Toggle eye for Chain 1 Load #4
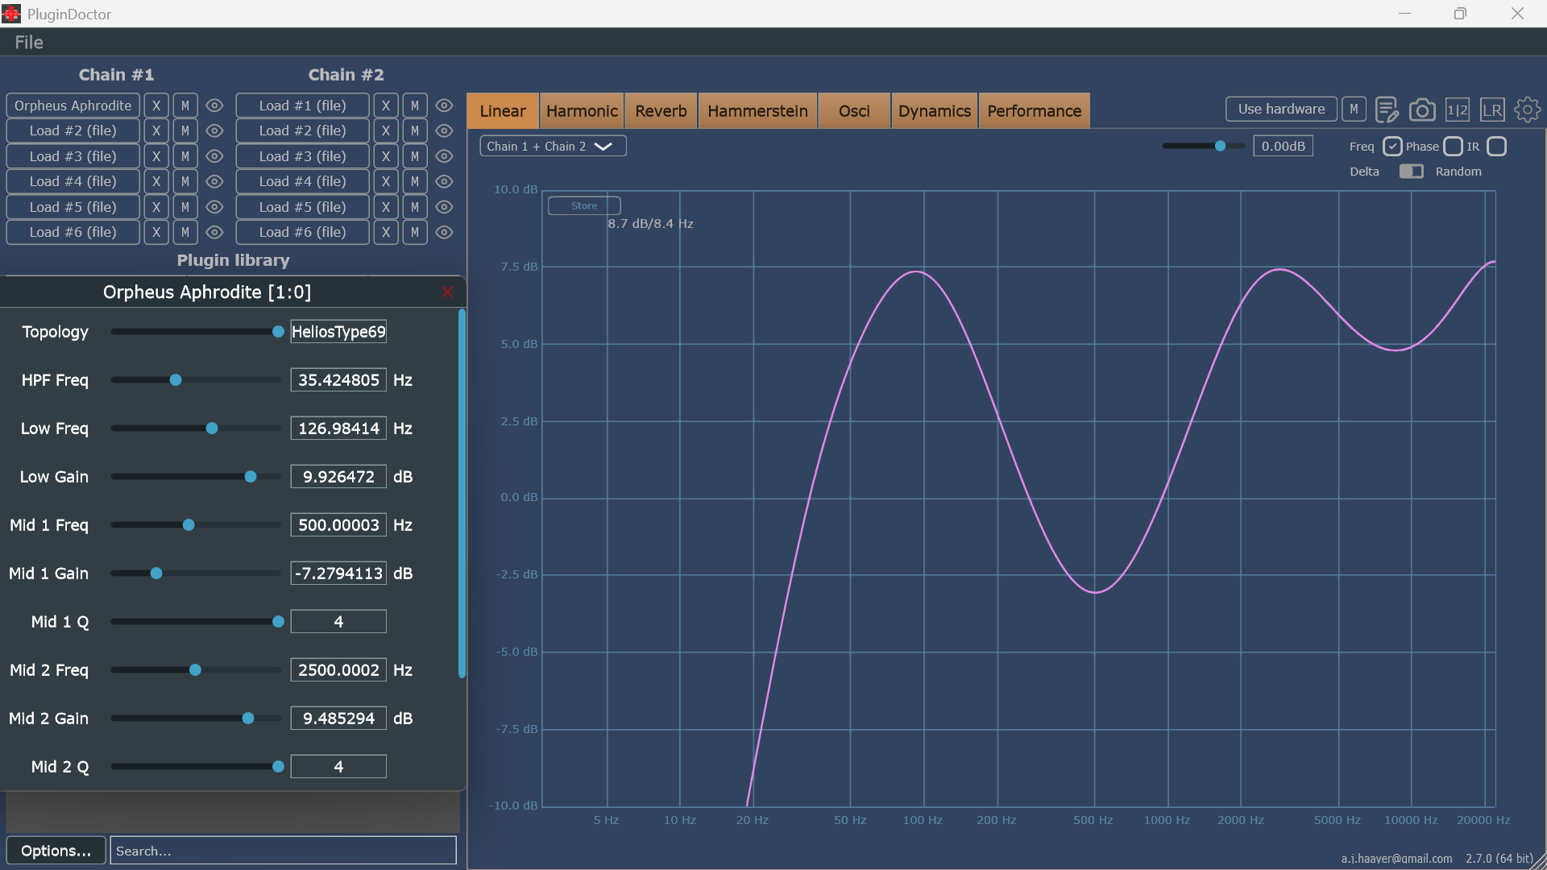1547x870 pixels. pyautogui.click(x=214, y=181)
